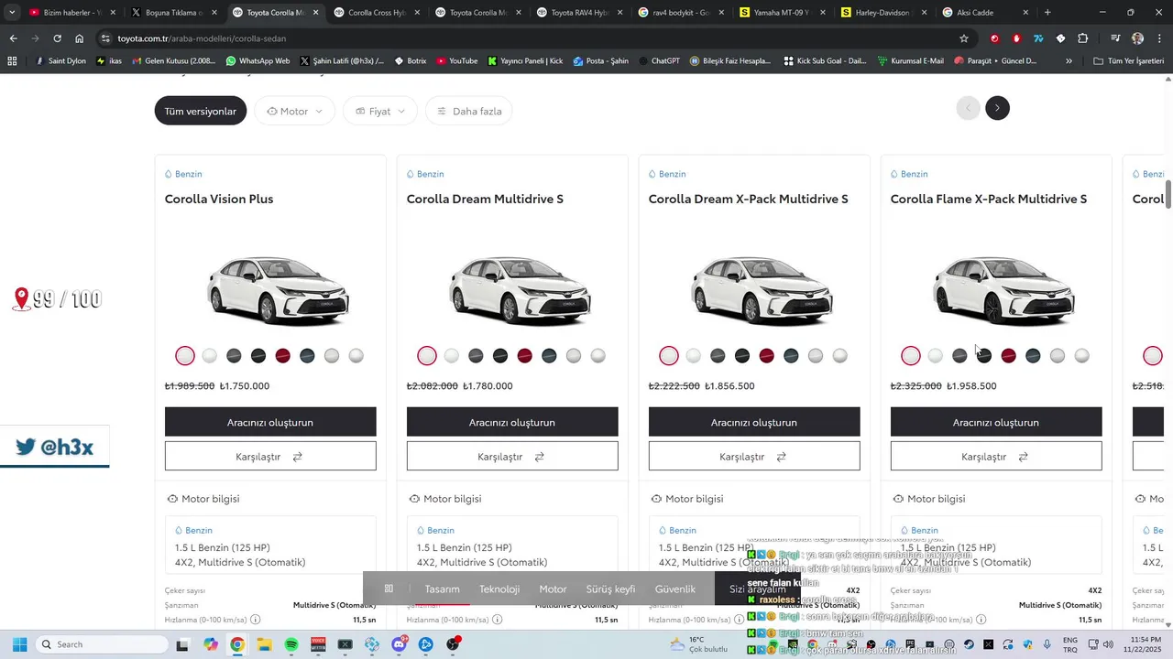
Task: Open the grid icon in the floating section bar
Action: [x=389, y=589]
